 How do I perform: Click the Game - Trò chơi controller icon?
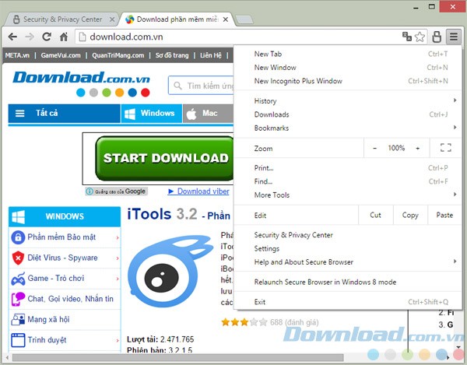[x=18, y=279]
